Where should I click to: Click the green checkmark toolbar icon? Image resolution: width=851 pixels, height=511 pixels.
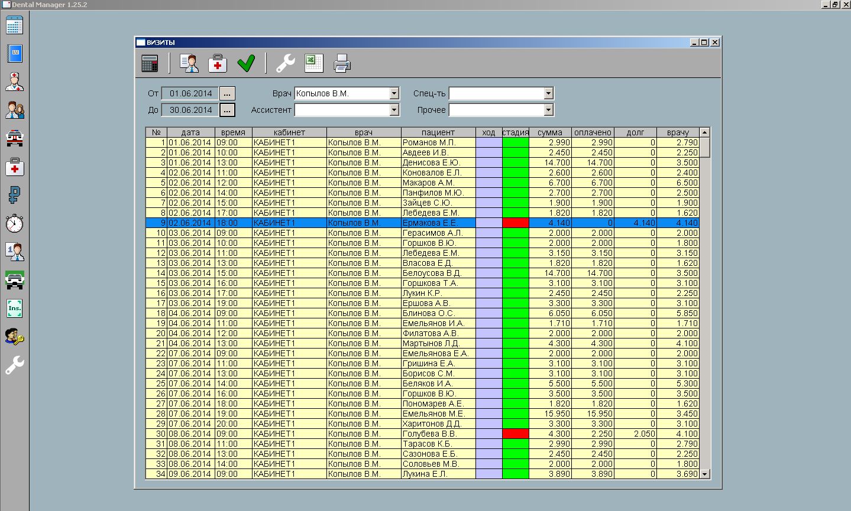point(246,63)
